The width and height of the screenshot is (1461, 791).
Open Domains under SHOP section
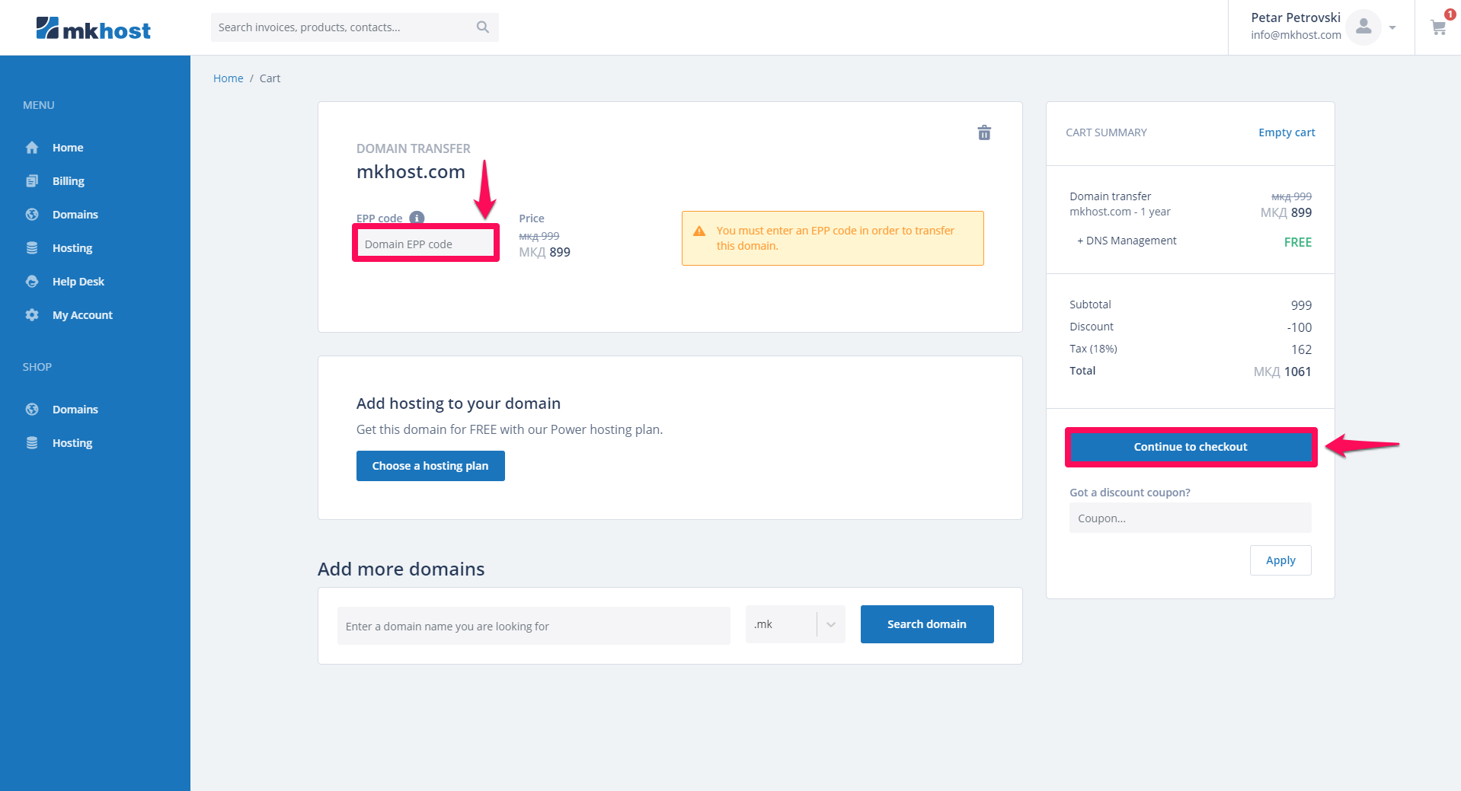(x=75, y=410)
